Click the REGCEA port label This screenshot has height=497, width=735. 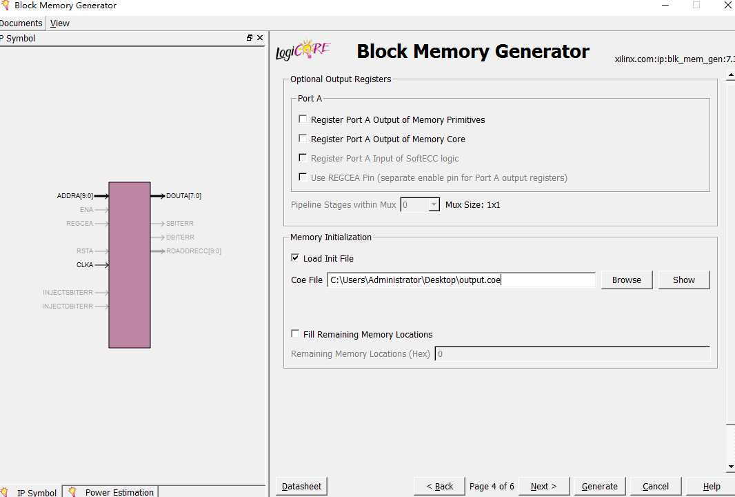80,224
